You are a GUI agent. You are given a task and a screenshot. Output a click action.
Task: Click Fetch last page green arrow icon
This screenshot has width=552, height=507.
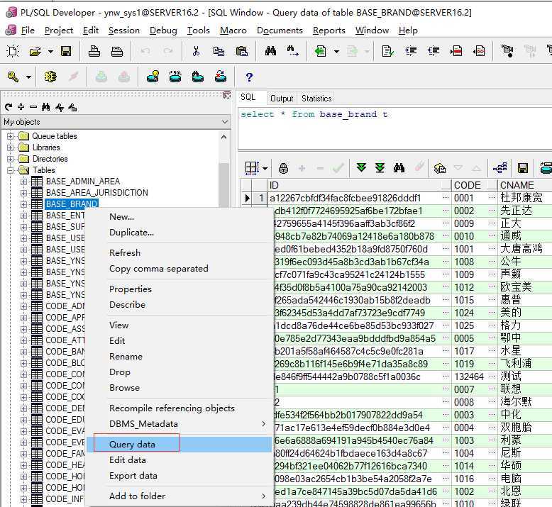pyautogui.click(x=380, y=168)
